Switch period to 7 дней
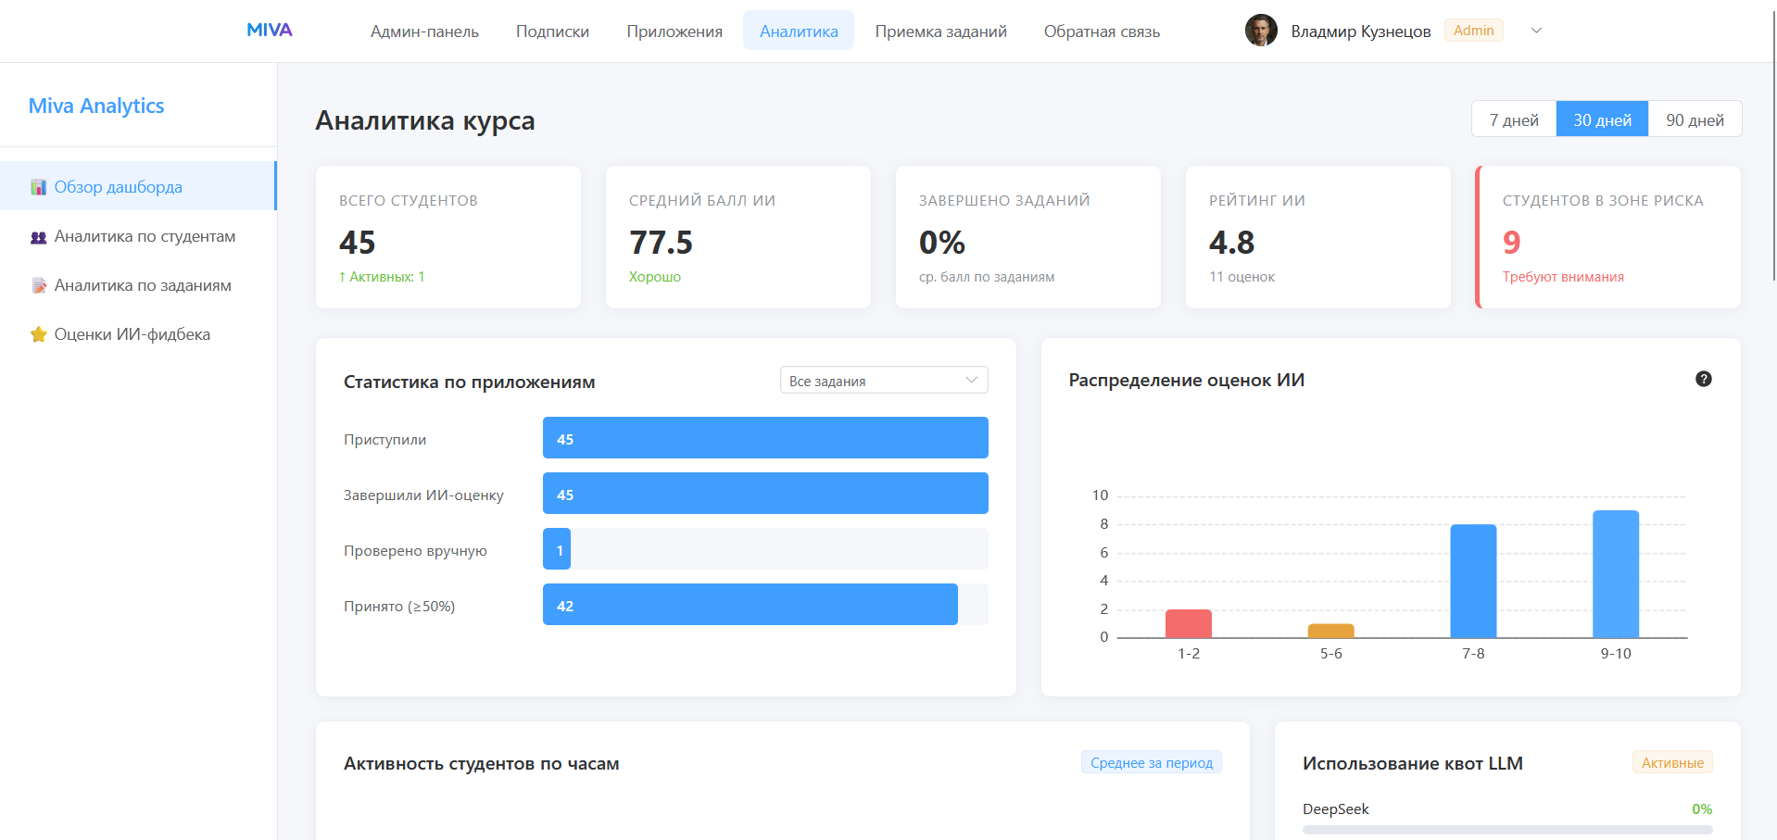This screenshot has height=840, width=1777. pyautogui.click(x=1514, y=119)
